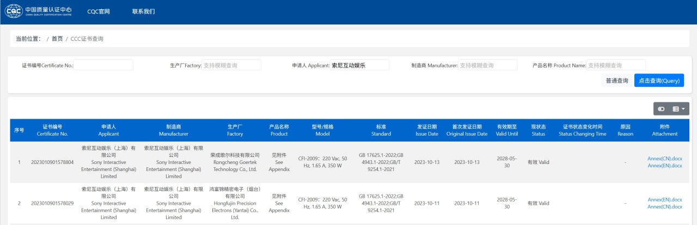Image resolution: width=697 pixels, height=225 pixels.
Task: Open Annex(CN).docx in row 1
Action: pos(664,159)
